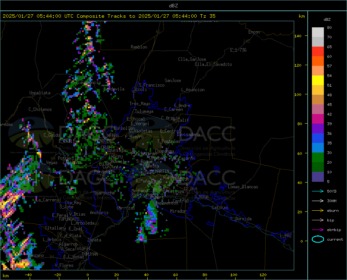
Task: Click the eburn legend label
Action: (333, 210)
